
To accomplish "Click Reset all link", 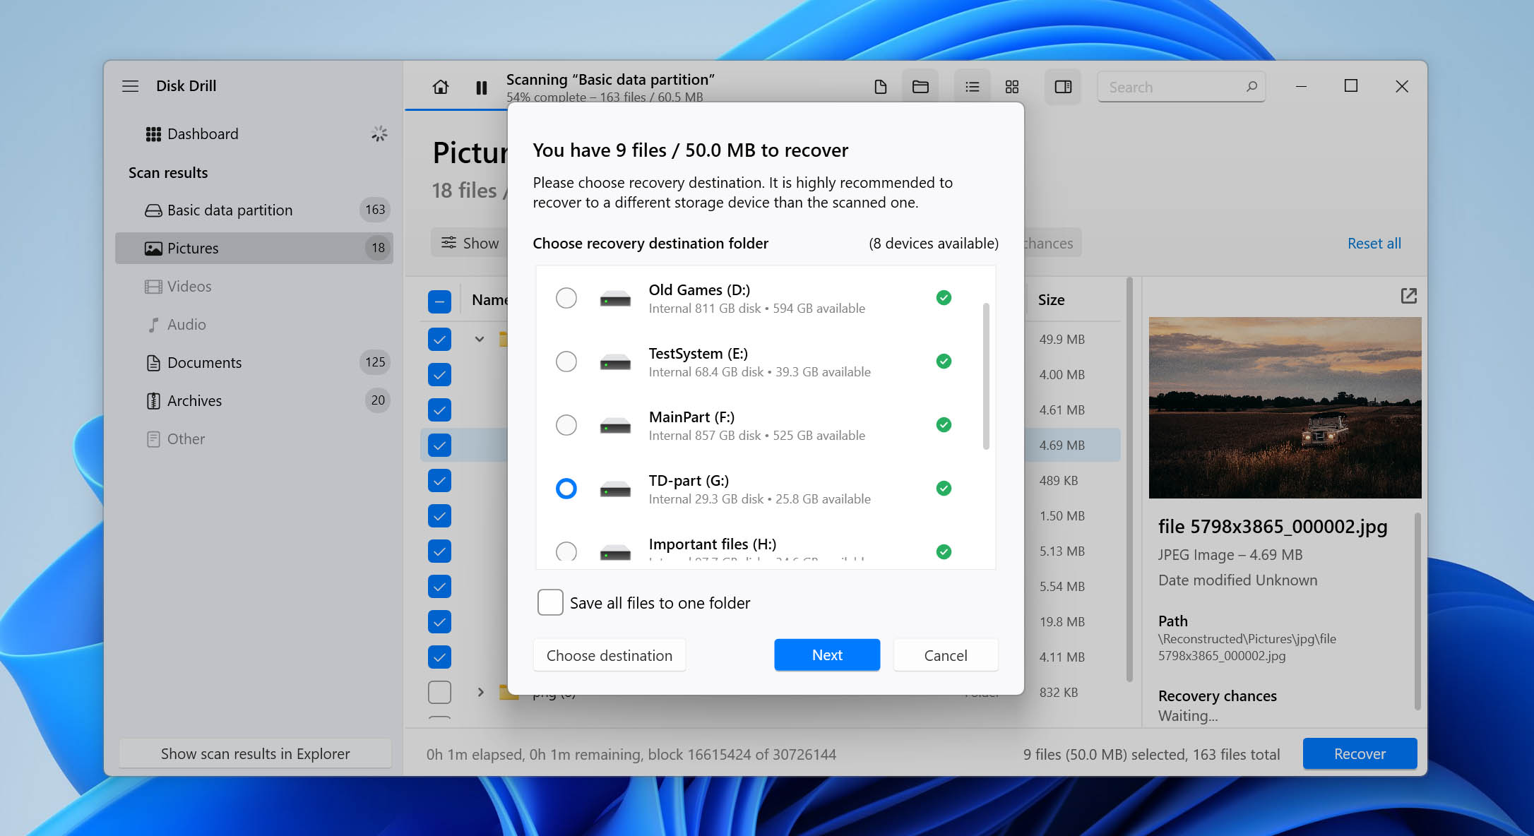I will click(x=1374, y=244).
